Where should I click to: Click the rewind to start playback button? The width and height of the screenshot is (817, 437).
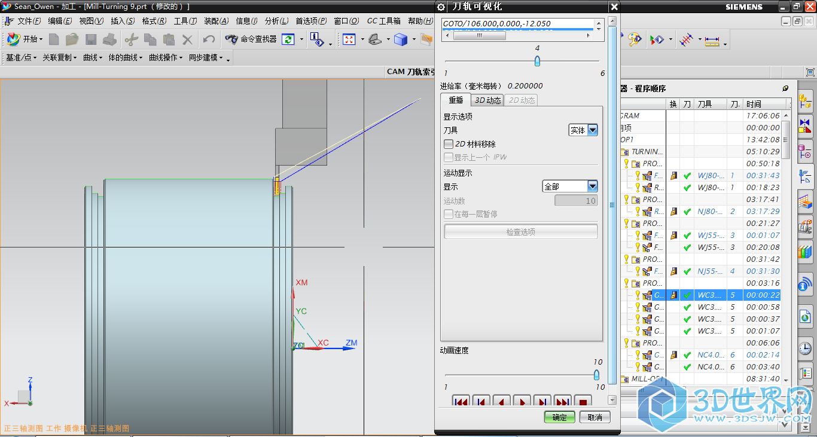click(461, 401)
